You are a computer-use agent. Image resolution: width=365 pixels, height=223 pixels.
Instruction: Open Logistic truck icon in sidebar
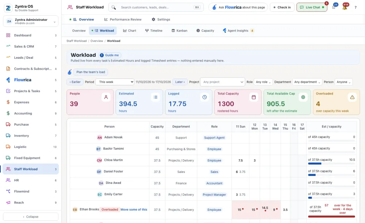point(8,146)
